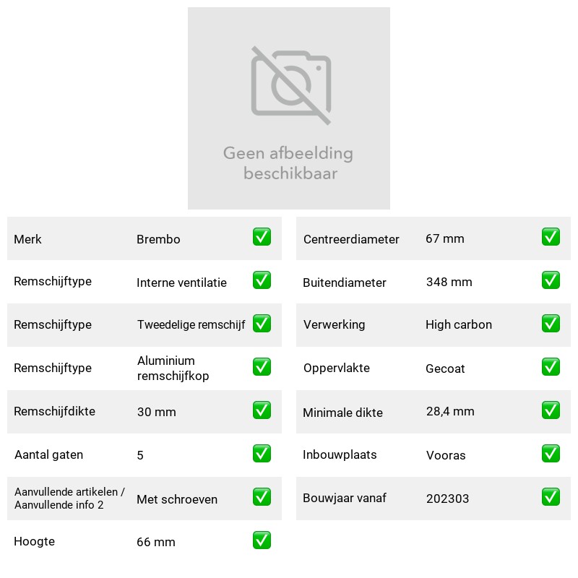Click the checkmark for Aluminium remschijfkop
The width and height of the screenshot is (578, 578).
click(262, 367)
